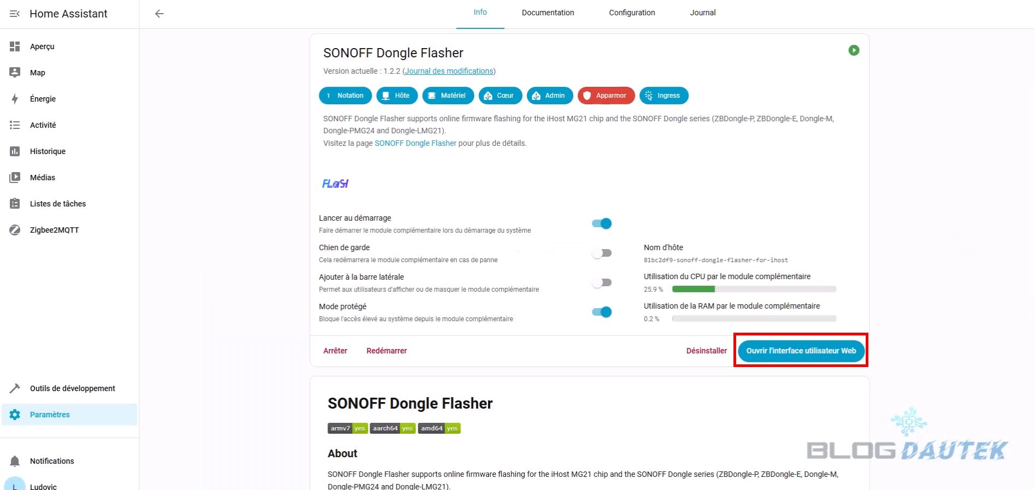This screenshot has width=1034, height=490.
Task: Click the red Apparmor badge
Action: pyautogui.click(x=606, y=96)
